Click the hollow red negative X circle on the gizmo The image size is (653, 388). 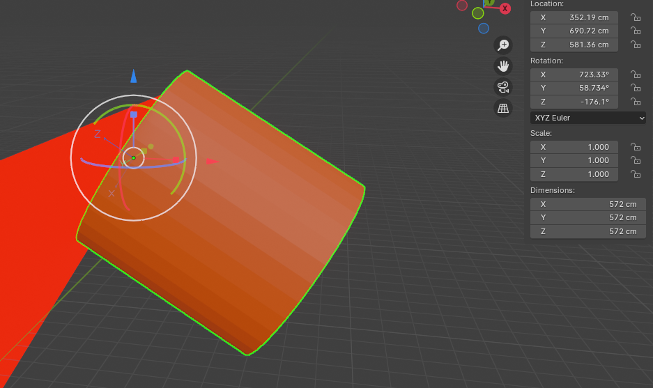point(462,6)
